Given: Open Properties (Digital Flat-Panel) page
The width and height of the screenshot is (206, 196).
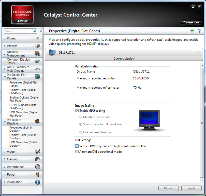Looking at the screenshot, I should click(x=24, y=84).
